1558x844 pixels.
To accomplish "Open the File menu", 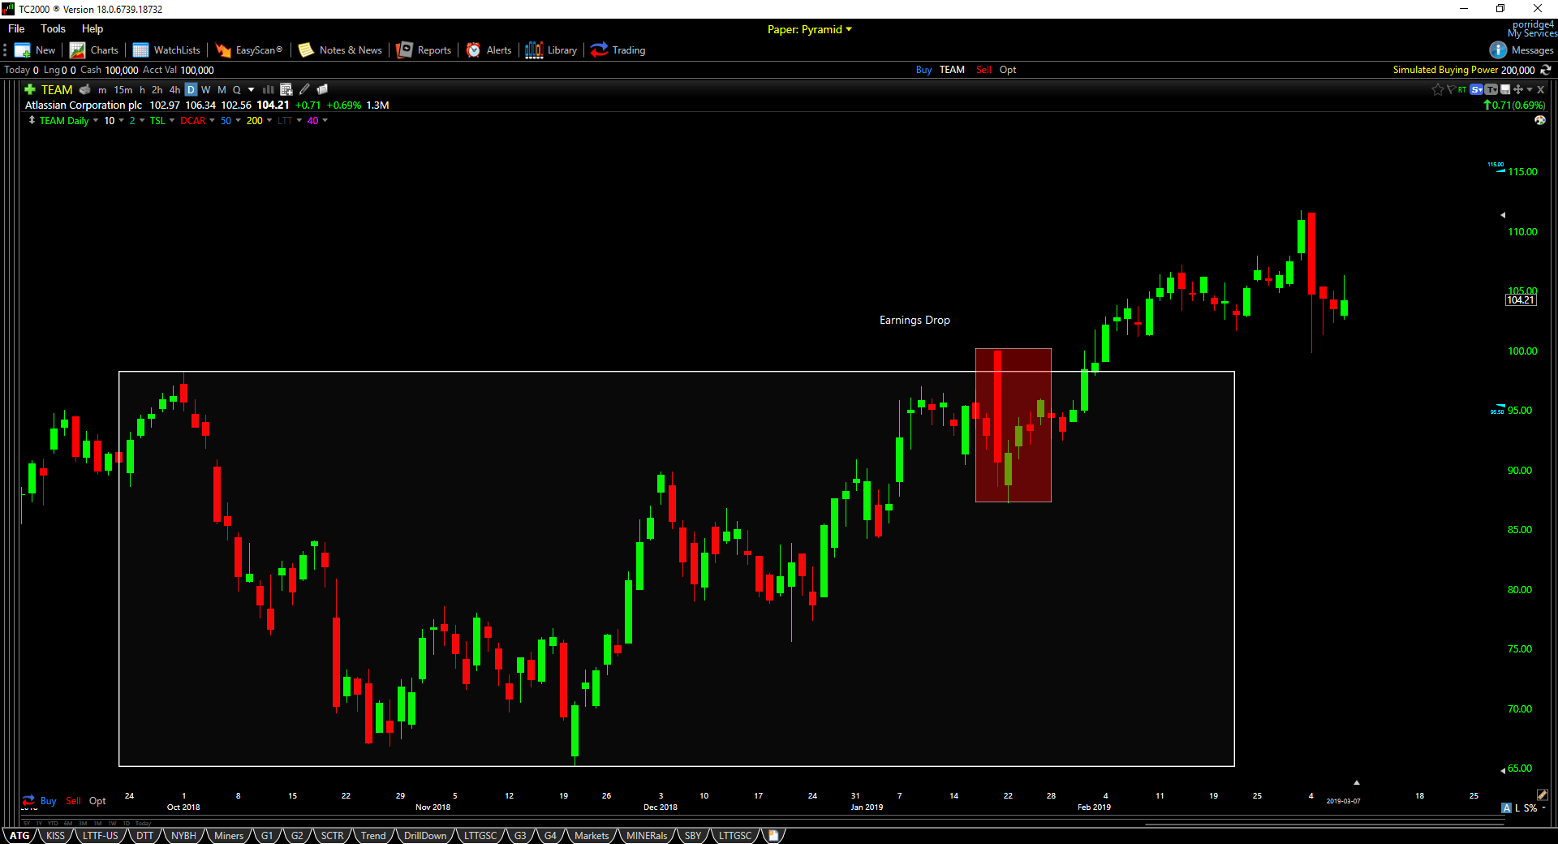I will coord(16,28).
